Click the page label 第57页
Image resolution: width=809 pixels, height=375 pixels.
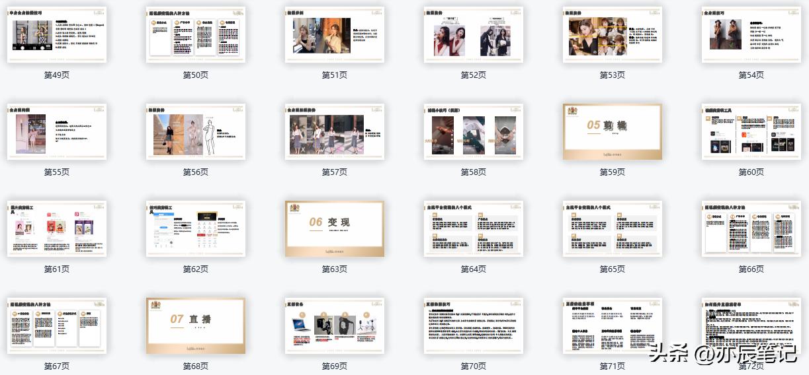point(335,172)
